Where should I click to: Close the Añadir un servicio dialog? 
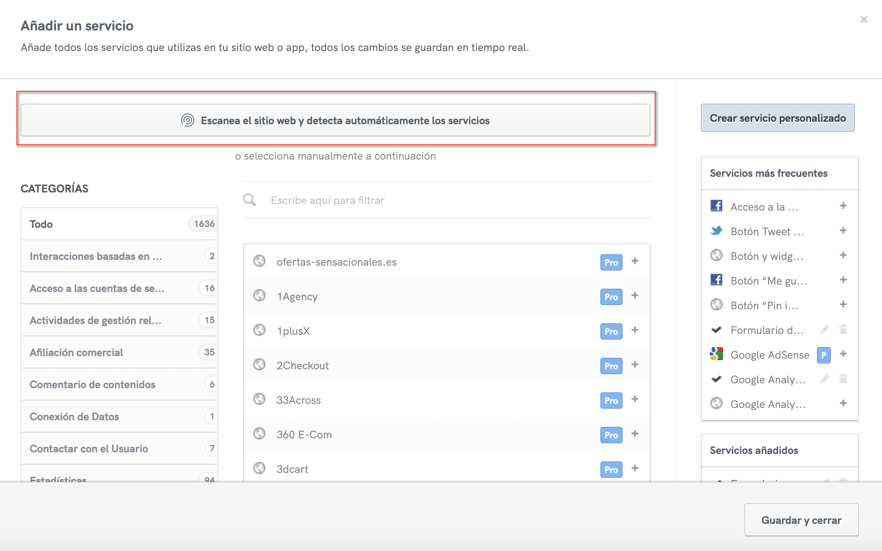(864, 19)
